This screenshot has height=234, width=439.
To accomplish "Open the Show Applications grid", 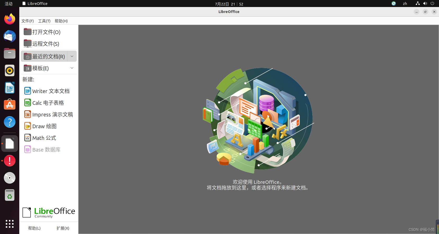I will point(9,224).
